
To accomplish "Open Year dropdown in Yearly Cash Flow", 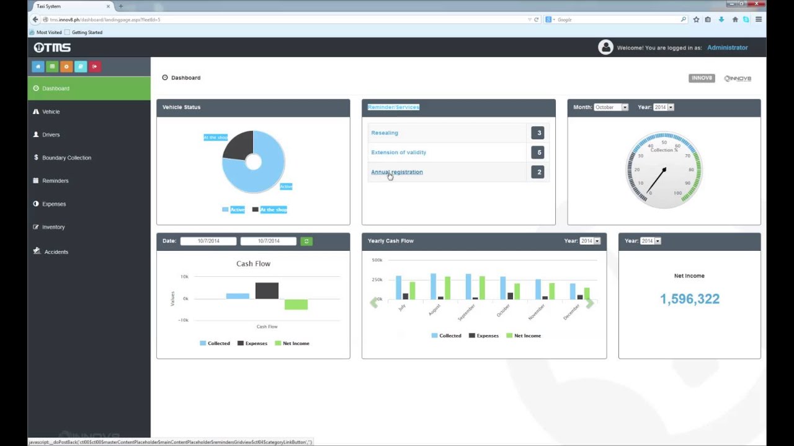I will [590, 241].
